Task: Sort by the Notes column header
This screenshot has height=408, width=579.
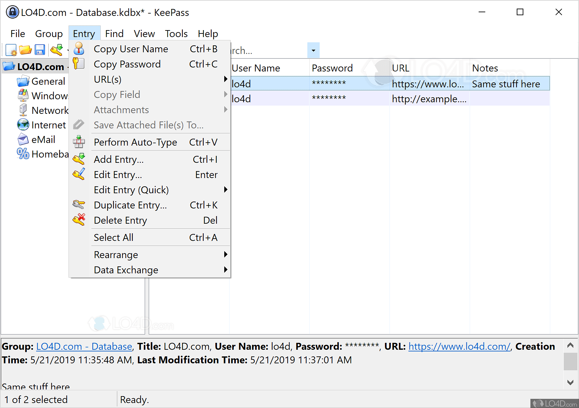Action: tap(510, 68)
